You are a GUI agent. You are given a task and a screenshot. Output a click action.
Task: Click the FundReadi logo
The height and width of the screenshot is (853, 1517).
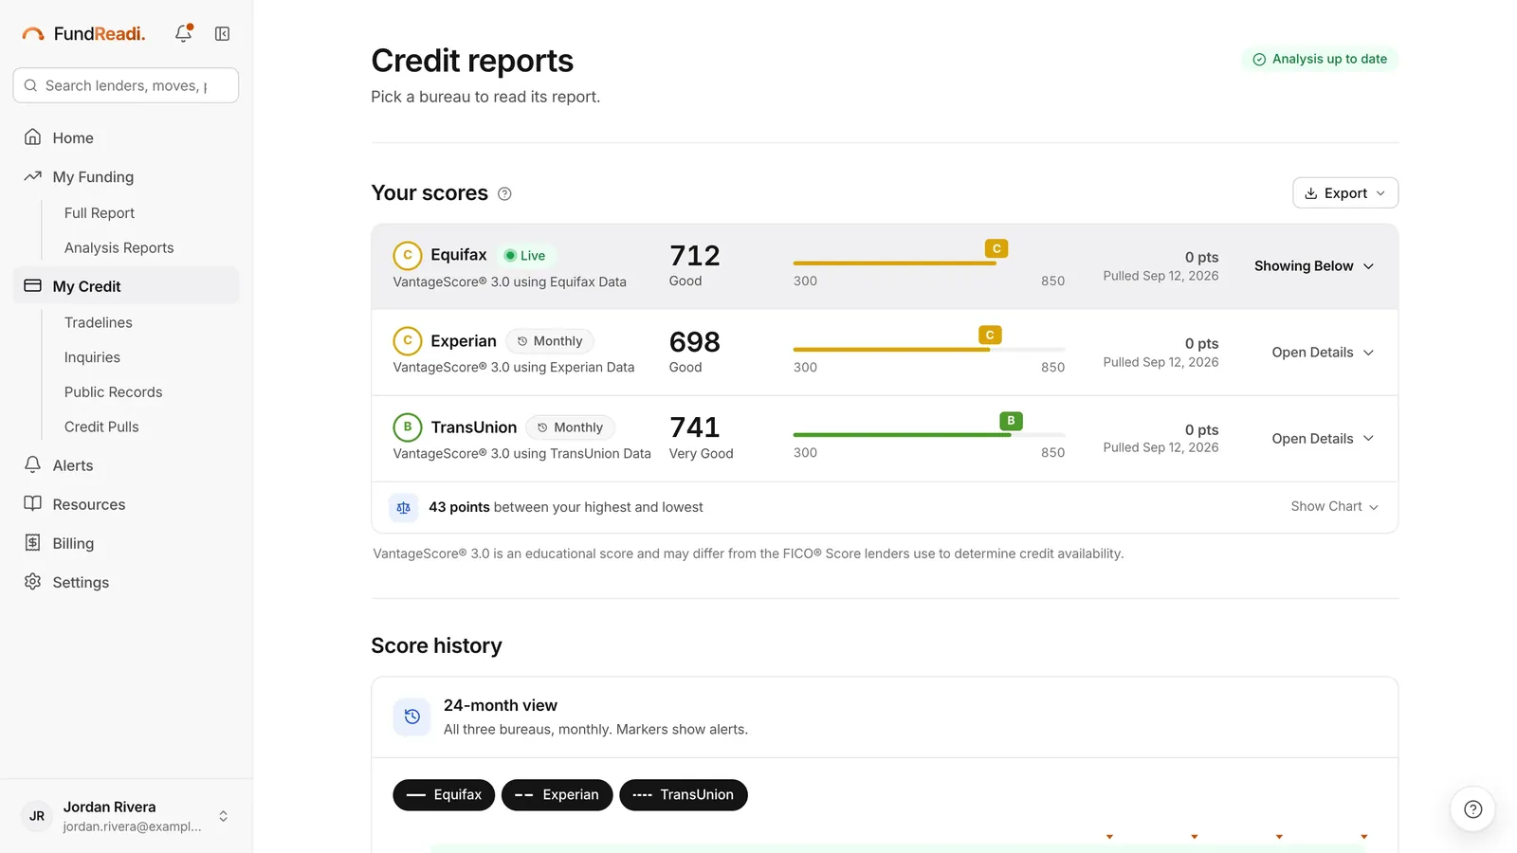pos(83,33)
